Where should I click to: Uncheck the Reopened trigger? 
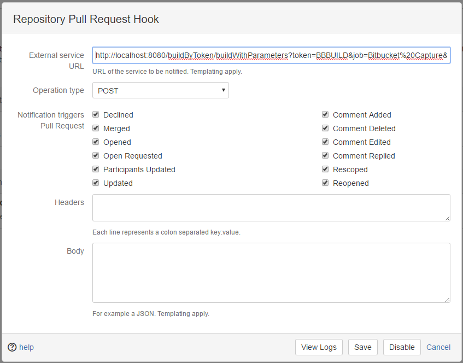(x=325, y=183)
